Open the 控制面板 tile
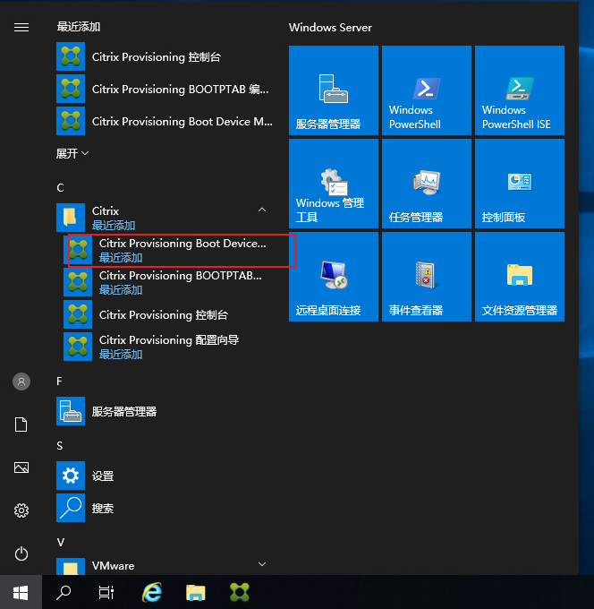This screenshot has width=594, height=609. [519, 183]
